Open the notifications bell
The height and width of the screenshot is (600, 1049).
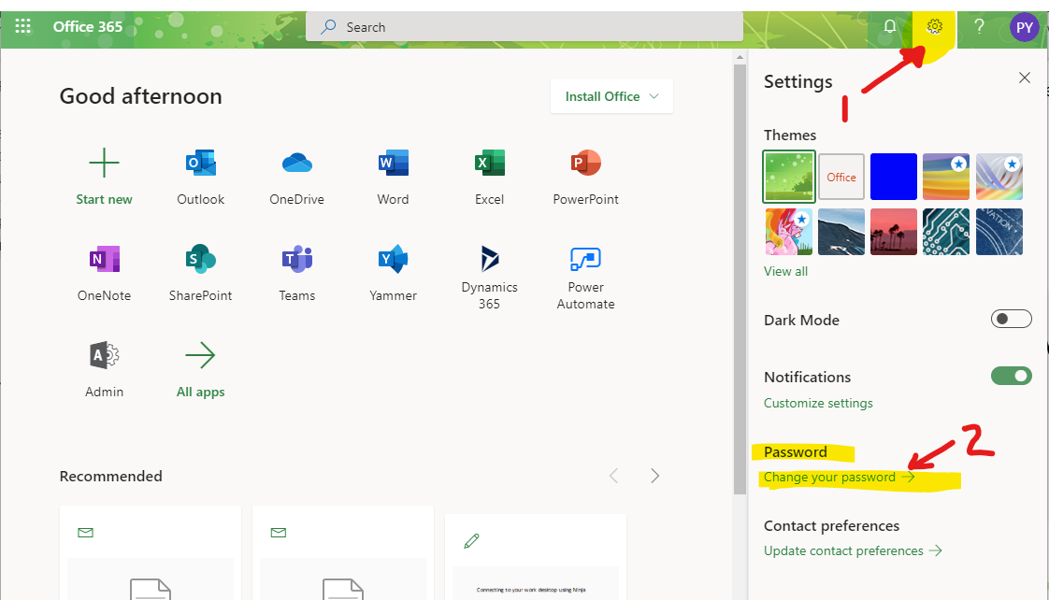[x=890, y=27]
